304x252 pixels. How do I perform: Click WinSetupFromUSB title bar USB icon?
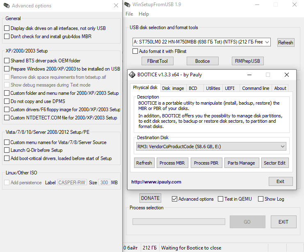point(127,5)
